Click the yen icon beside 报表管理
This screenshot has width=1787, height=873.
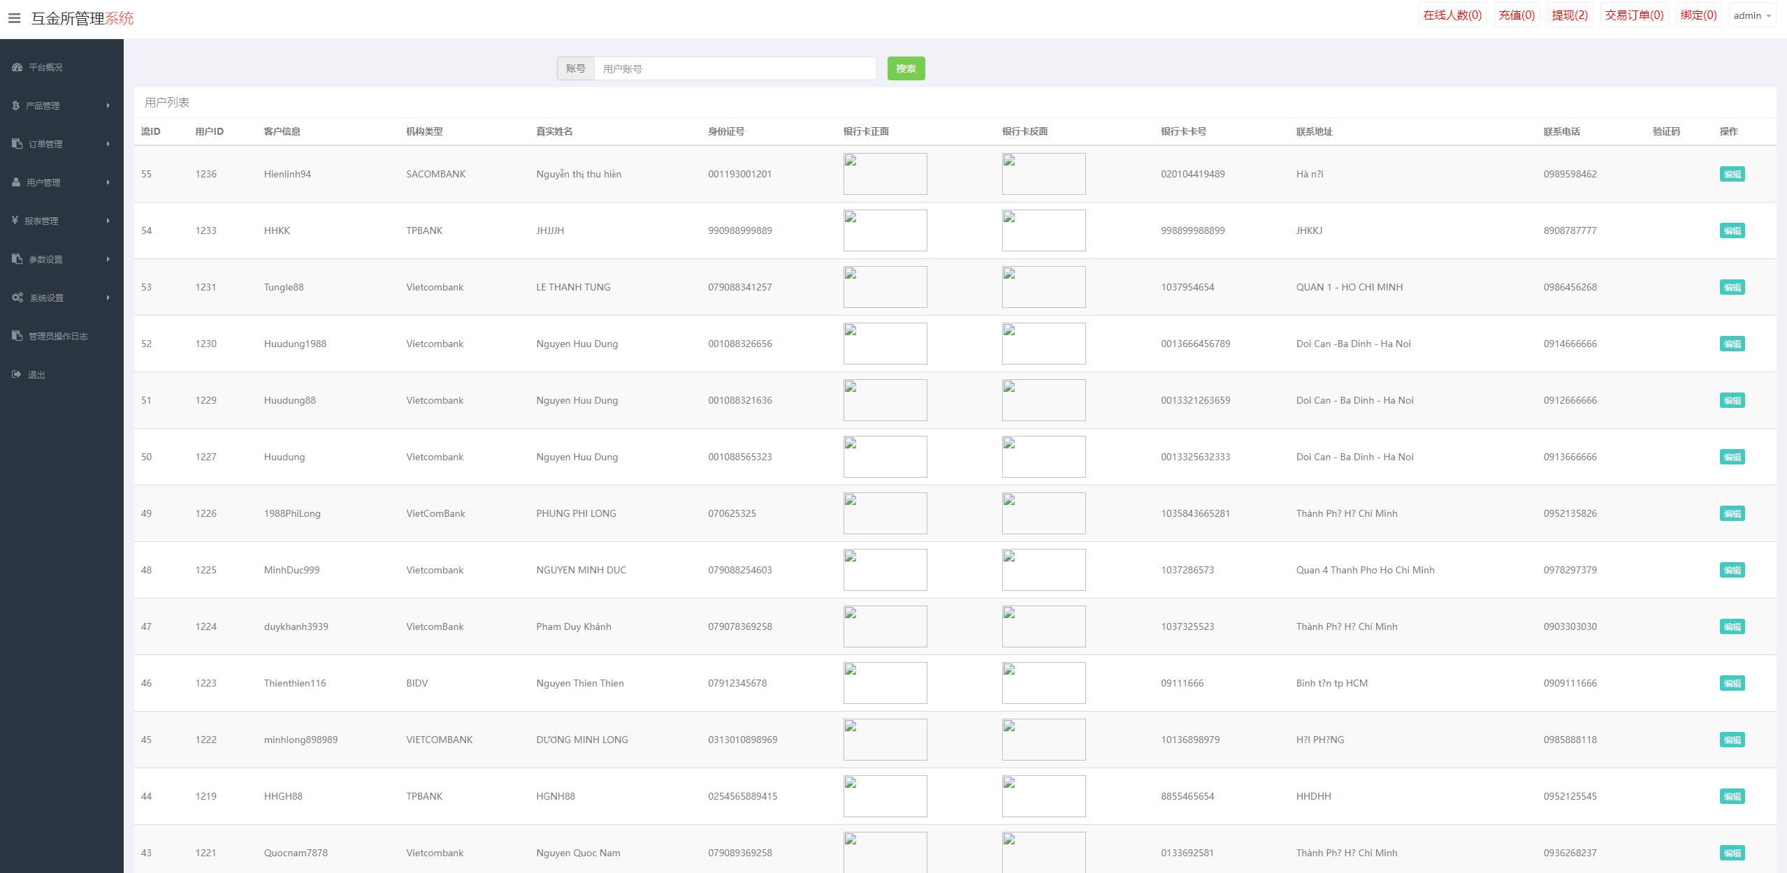[x=15, y=221]
